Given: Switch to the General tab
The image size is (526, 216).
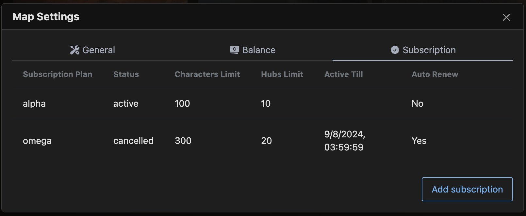Looking at the screenshot, I should 92,50.
